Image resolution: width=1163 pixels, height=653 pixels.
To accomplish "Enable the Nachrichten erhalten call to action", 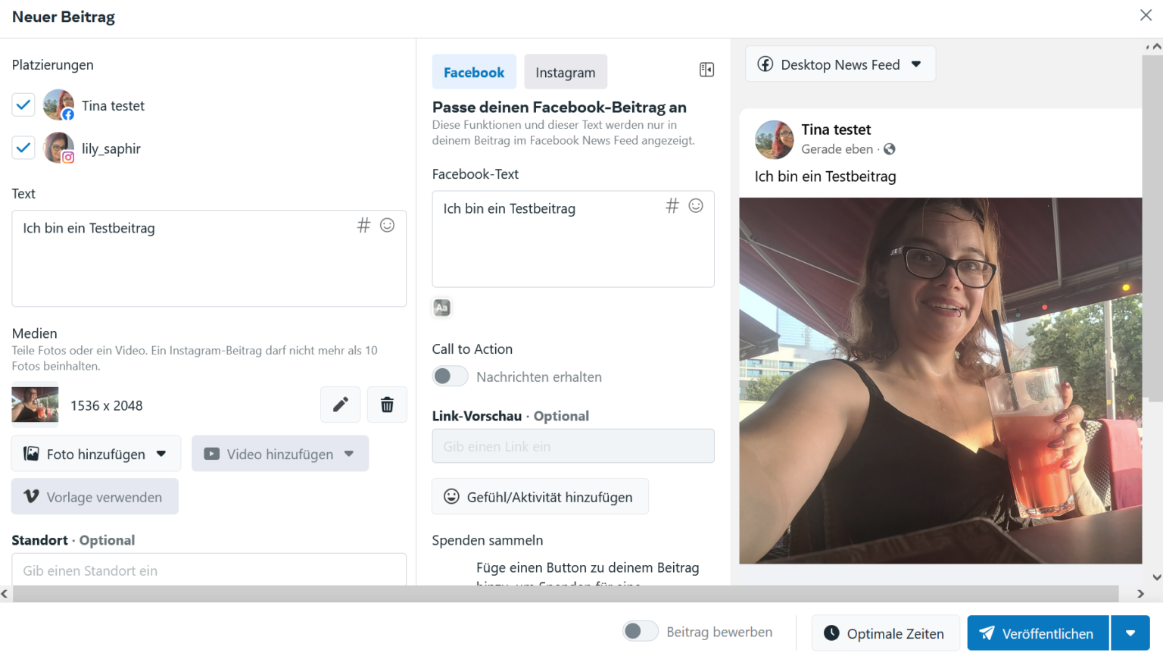I will coord(450,376).
